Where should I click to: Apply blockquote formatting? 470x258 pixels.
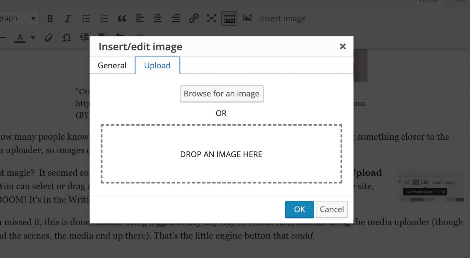point(122,18)
